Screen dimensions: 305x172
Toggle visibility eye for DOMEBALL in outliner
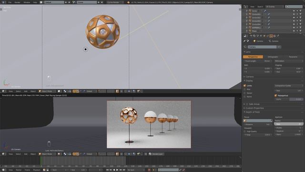[294, 28]
